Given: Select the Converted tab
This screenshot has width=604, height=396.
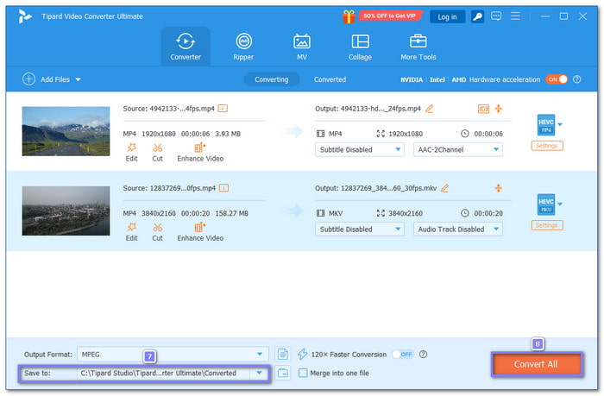Looking at the screenshot, I should click(330, 79).
